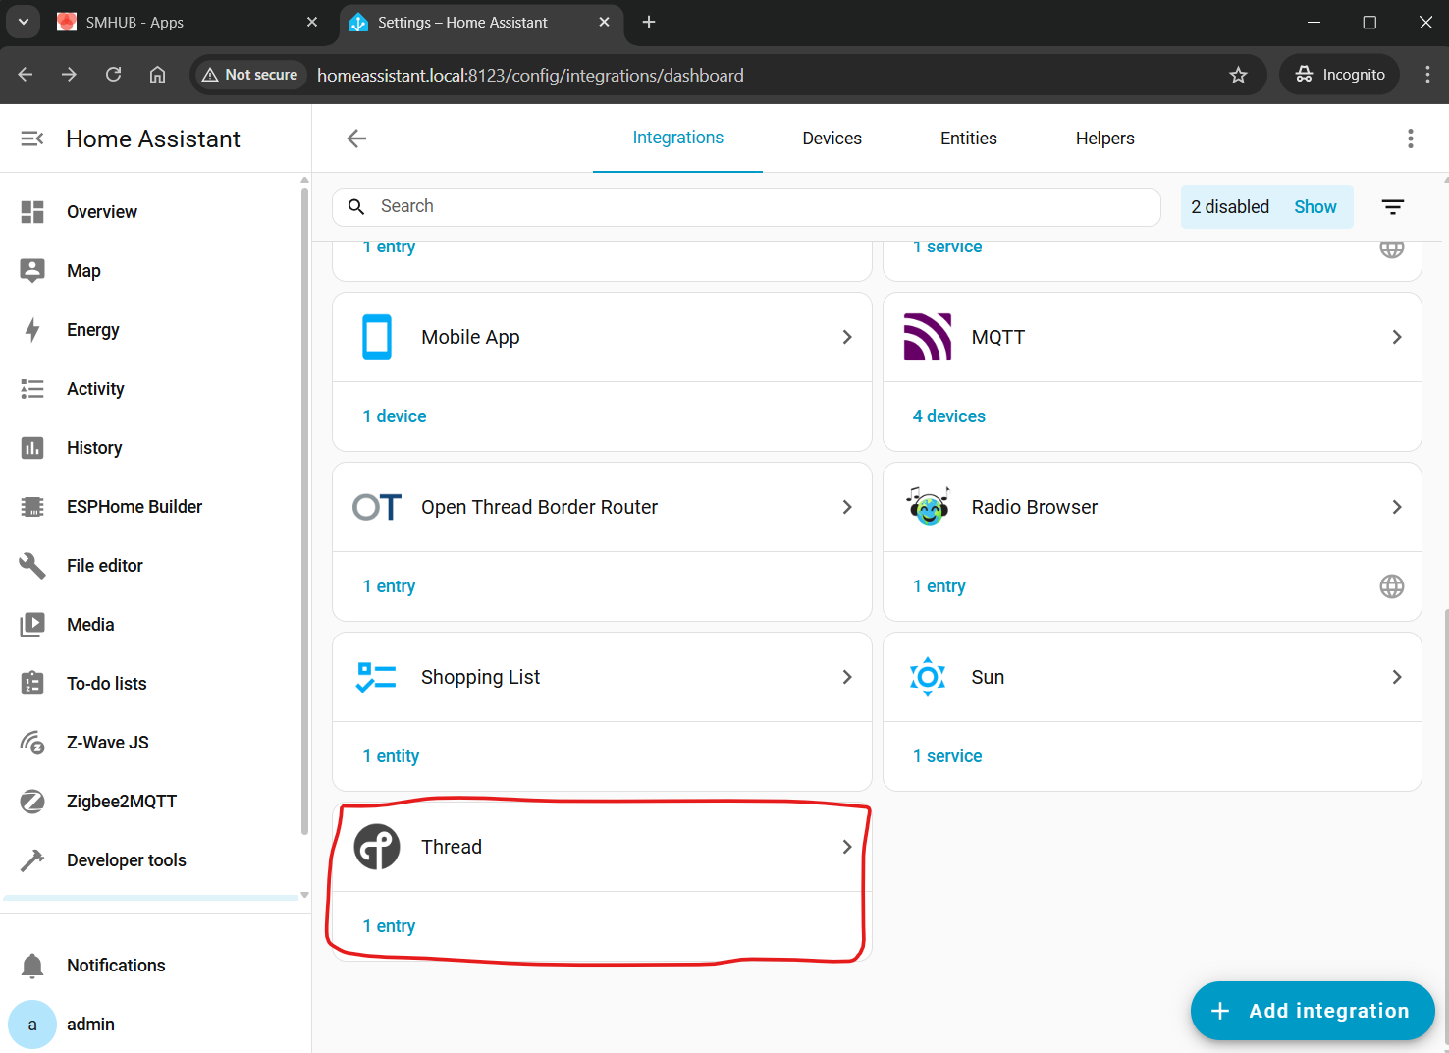Open the three-dot overflow menu in header
Viewport: 1449px width, 1053px height.
pos(1410,139)
